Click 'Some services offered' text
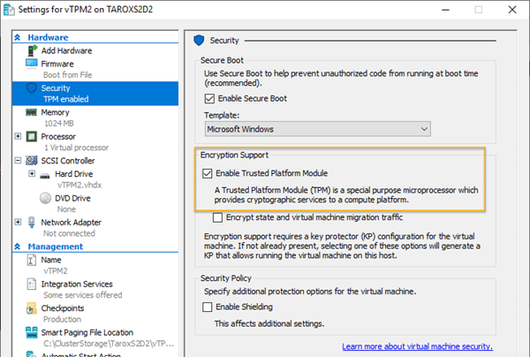 (x=83, y=295)
